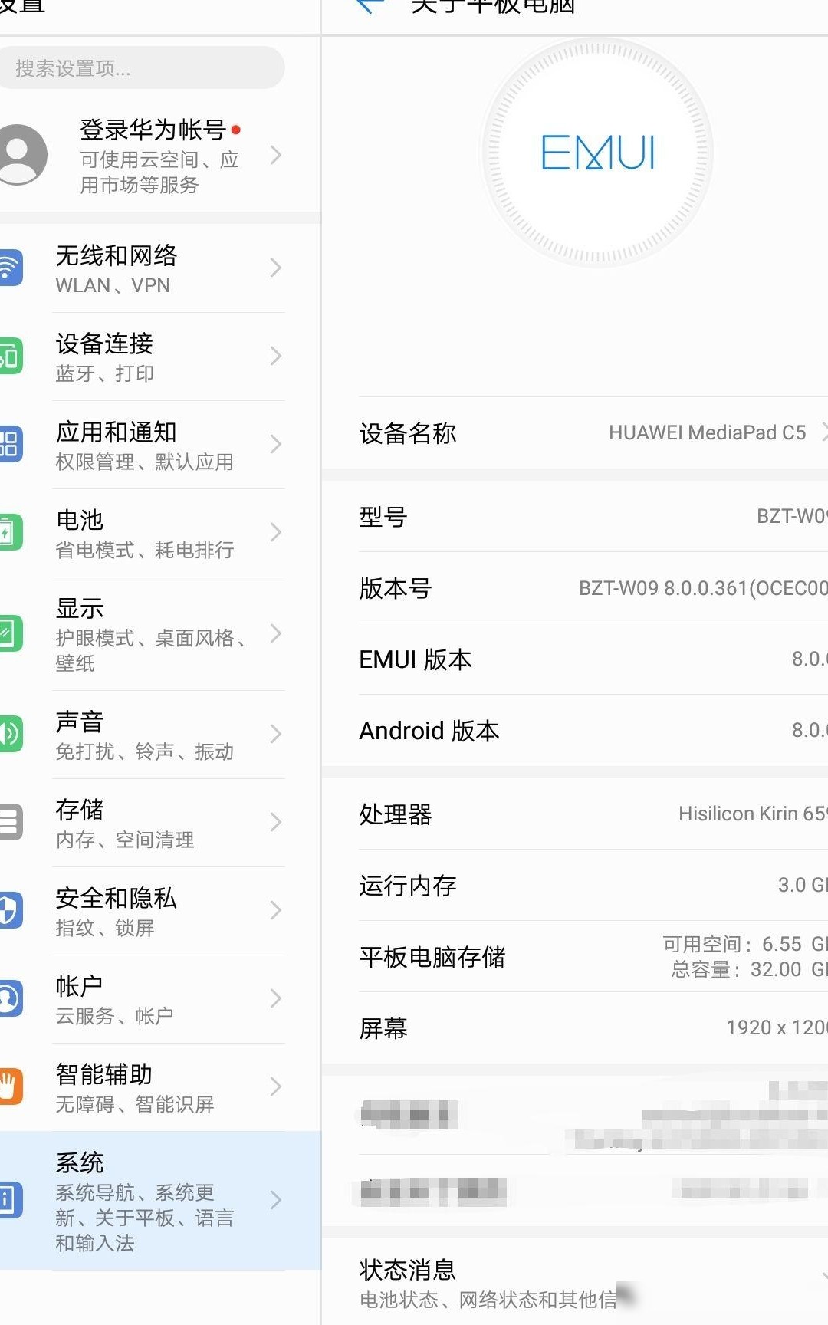This screenshot has height=1325, width=828.
Task: Click the BZT-W09 8.0.0.361 version value
Action: pyautogui.click(x=703, y=588)
